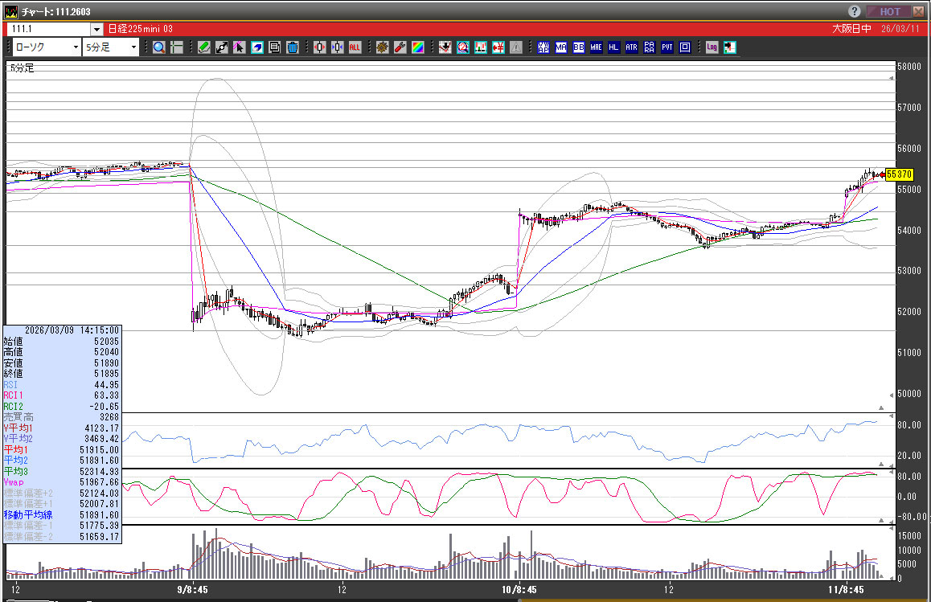The width and height of the screenshot is (931, 602).
Task: Click the red ALL button icon
Action: tap(355, 47)
